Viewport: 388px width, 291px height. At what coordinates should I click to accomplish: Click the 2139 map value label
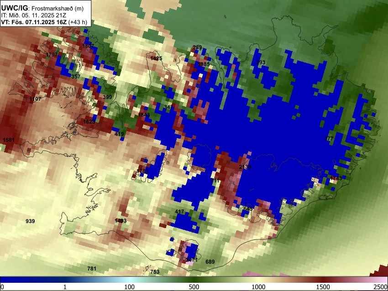coord(245,167)
